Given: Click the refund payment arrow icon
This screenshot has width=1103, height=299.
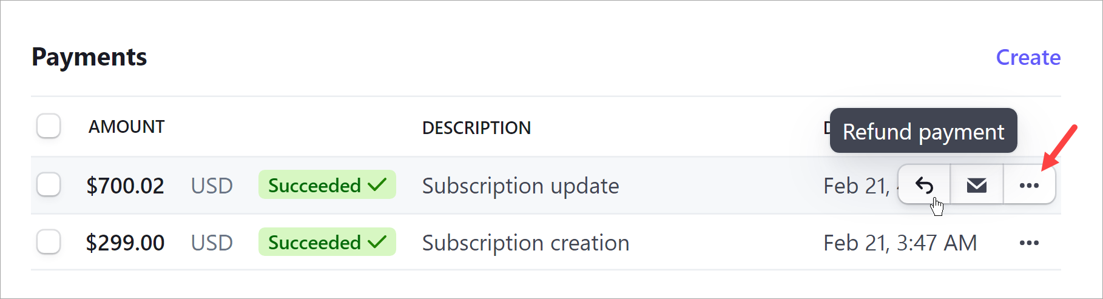Looking at the screenshot, I should coord(924,185).
